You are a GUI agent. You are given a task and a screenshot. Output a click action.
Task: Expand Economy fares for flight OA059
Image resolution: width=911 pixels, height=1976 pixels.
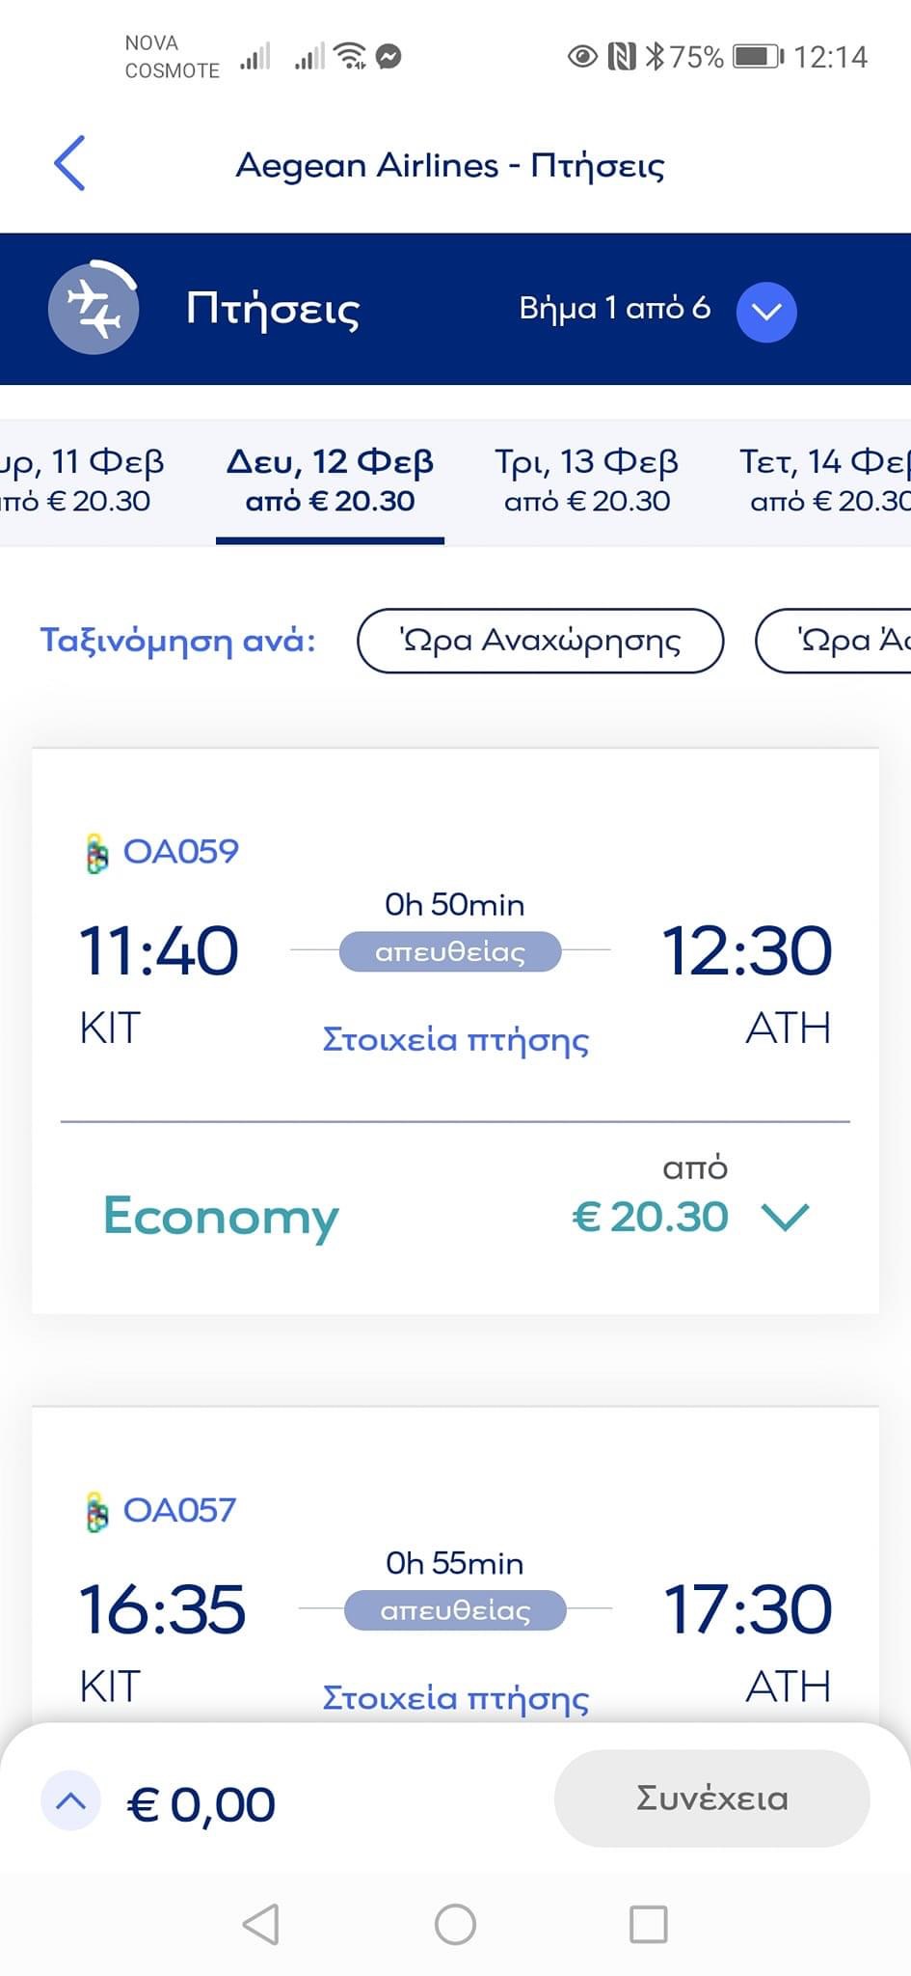click(x=786, y=1217)
